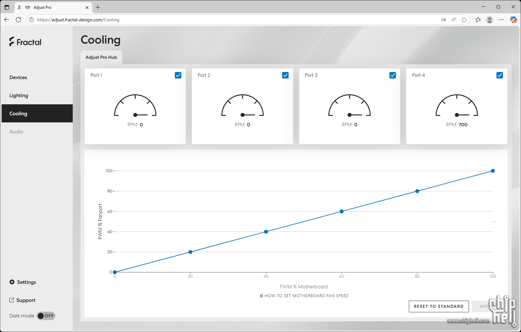This screenshot has height=332, width=521.
Task: Select the Adjust Pro Hub tab
Action: 101,57
